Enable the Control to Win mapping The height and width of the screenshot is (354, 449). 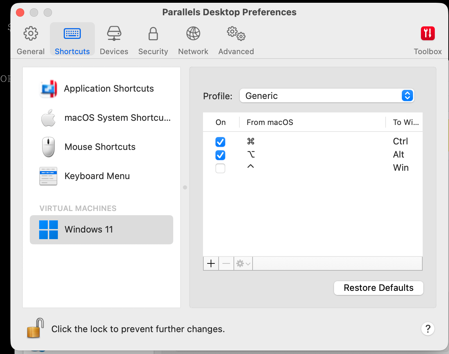click(x=220, y=168)
